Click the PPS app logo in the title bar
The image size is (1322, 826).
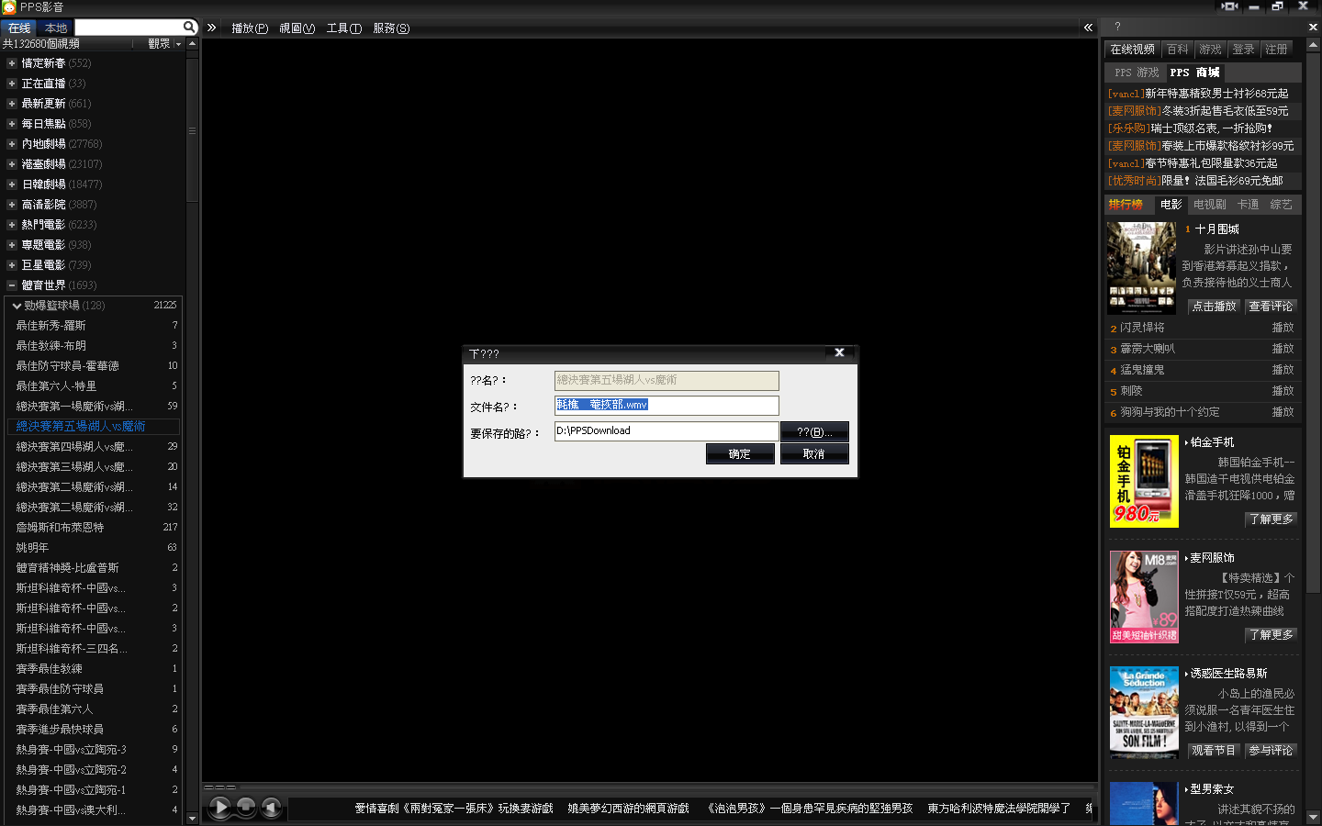tap(8, 7)
